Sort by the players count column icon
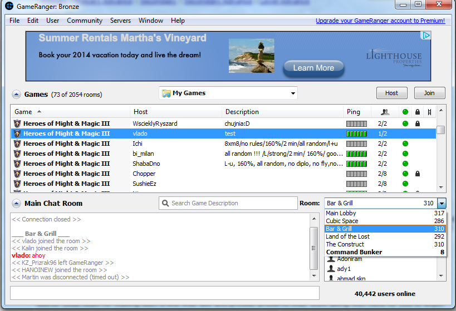Viewport: 456px width, 311px height. pos(385,112)
